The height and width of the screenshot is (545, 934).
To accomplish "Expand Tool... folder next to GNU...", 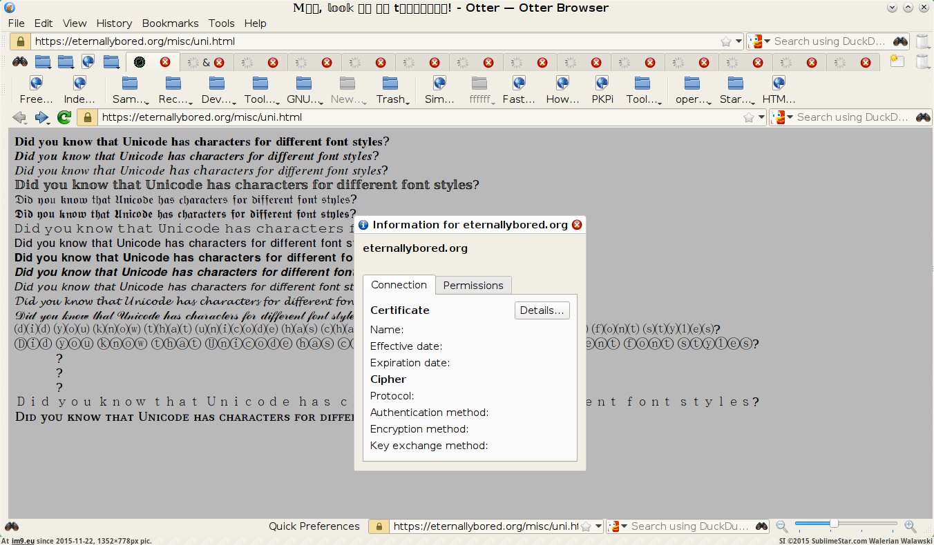I will click(260, 90).
